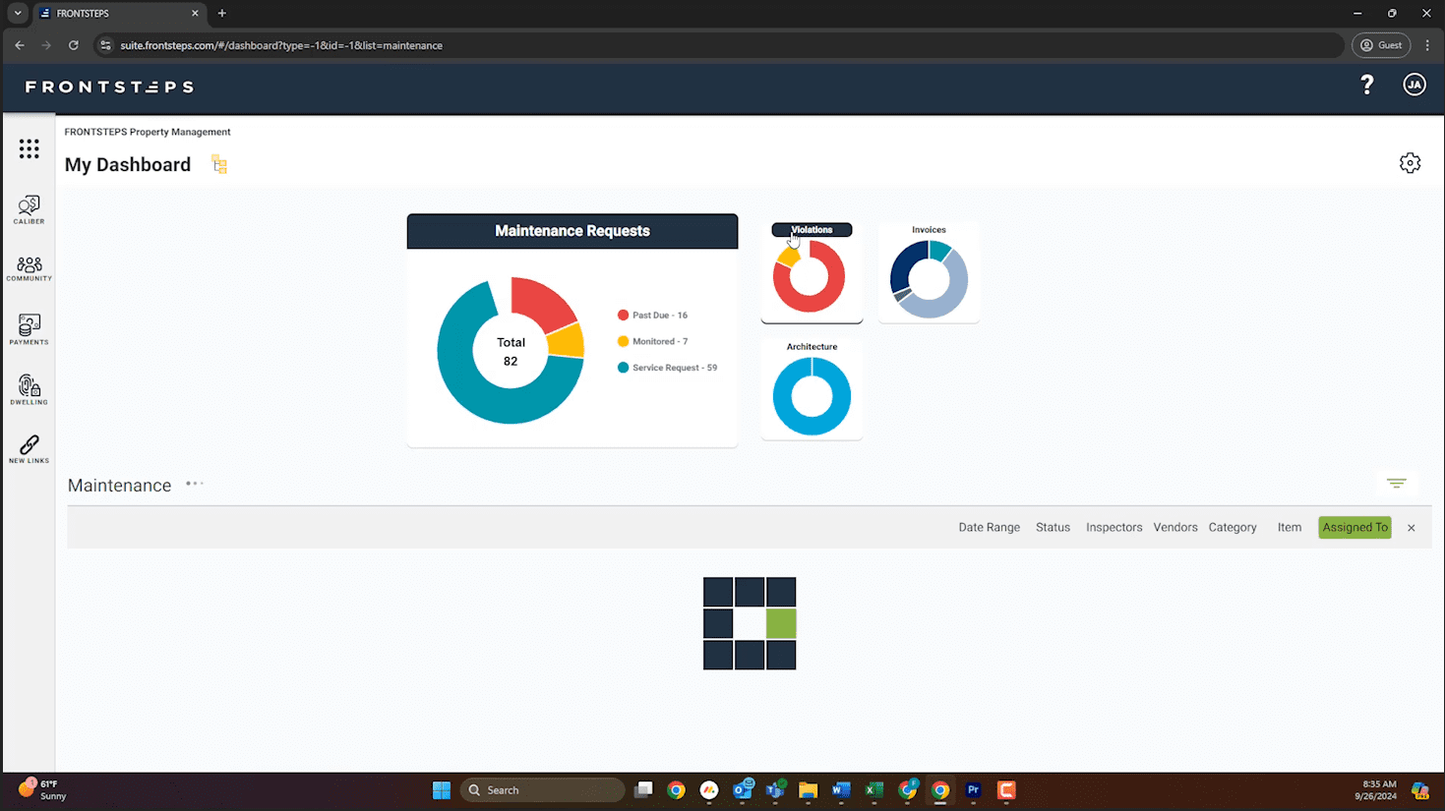Screen dimensions: 1445x811
Task: Open dashboard settings gear icon
Action: pyautogui.click(x=1410, y=163)
